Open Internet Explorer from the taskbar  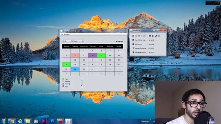[x=20, y=121]
